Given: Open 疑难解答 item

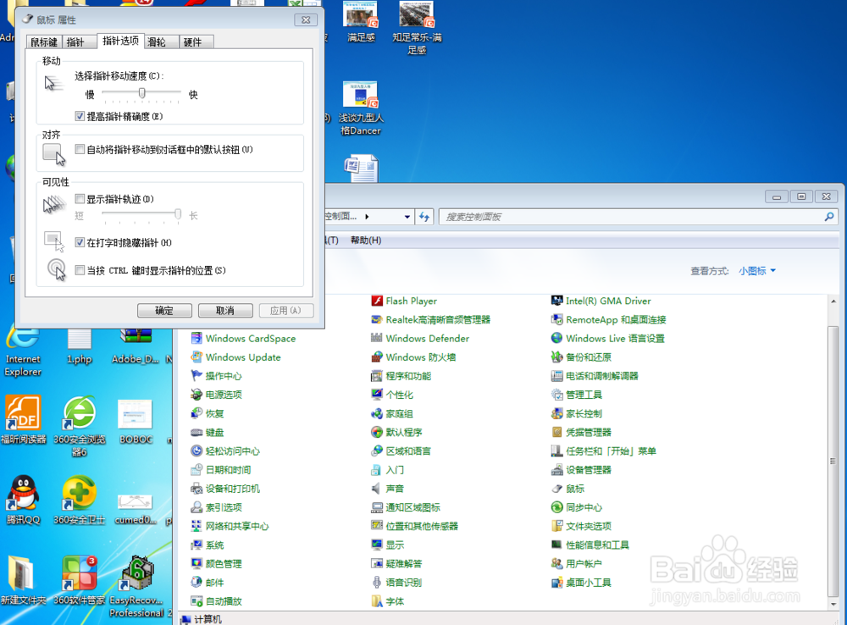Looking at the screenshot, I should point(396,564).
